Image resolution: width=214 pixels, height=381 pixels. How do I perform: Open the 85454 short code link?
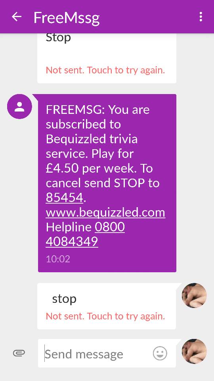click(x=64, y=198)
